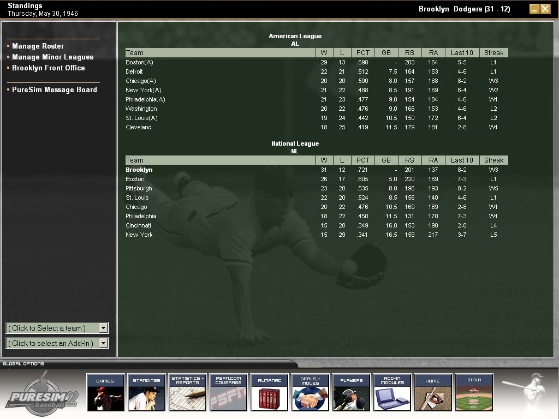Open Brooklyn Front Office link
Screen dimensions: 559x419
[x=49, y=68]
